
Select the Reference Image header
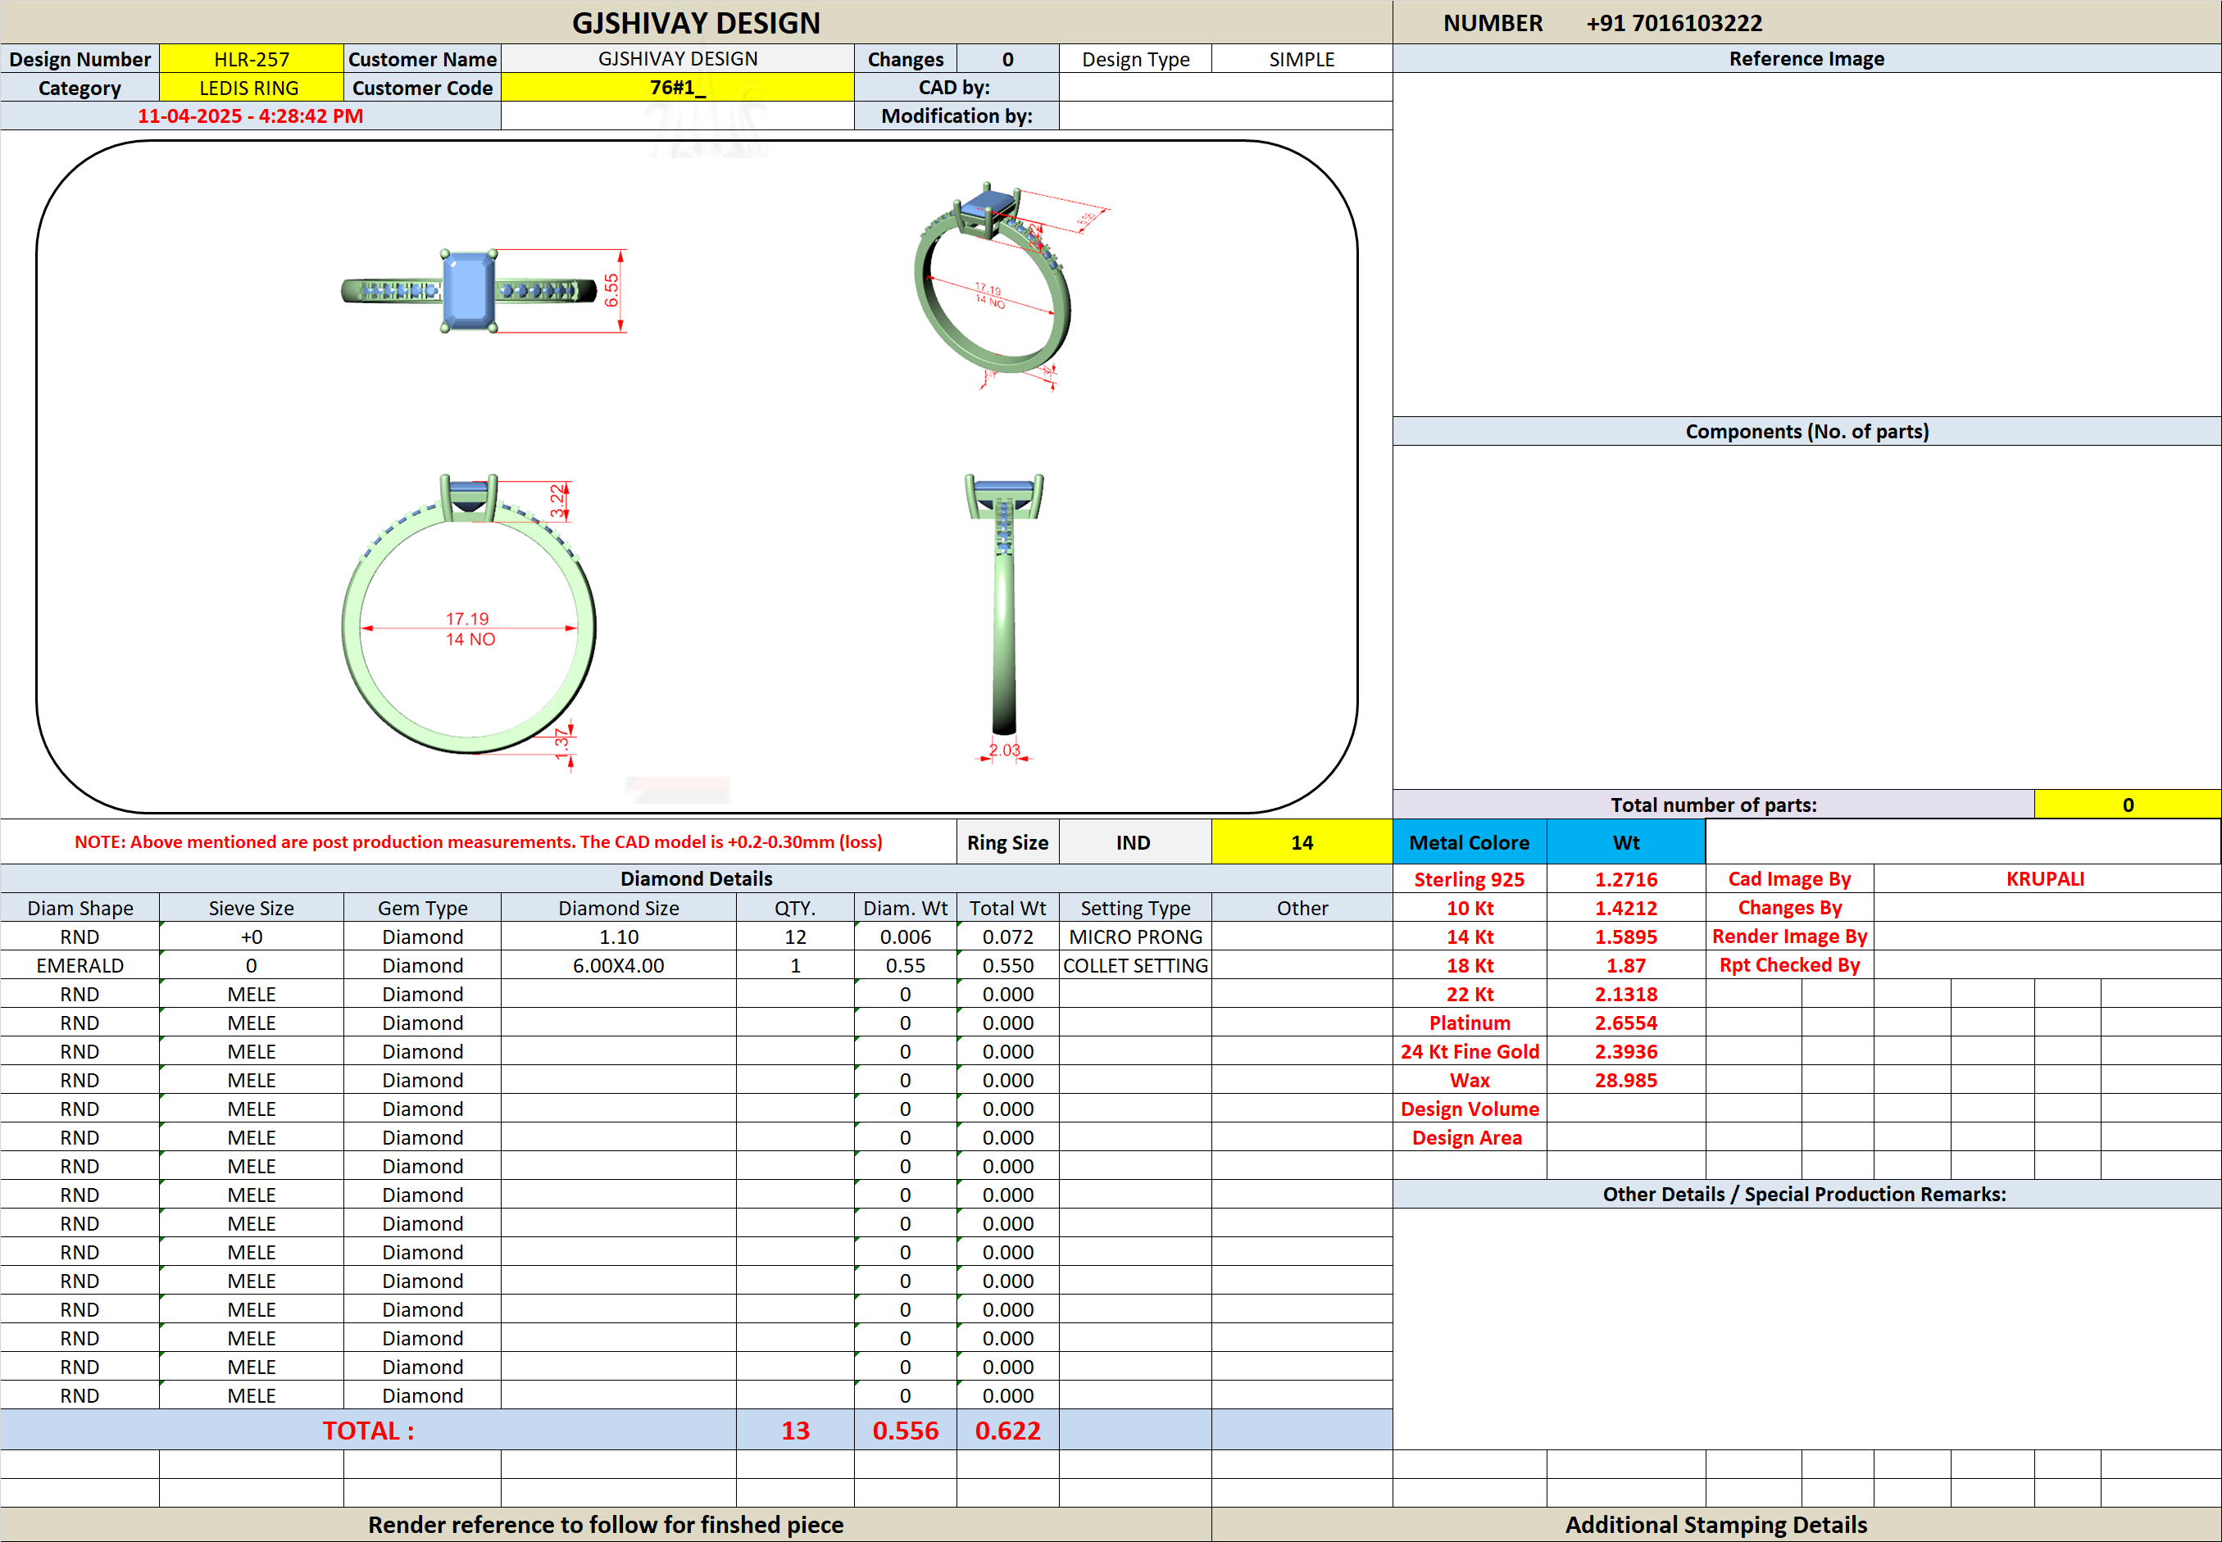(x=1806, y=59)
